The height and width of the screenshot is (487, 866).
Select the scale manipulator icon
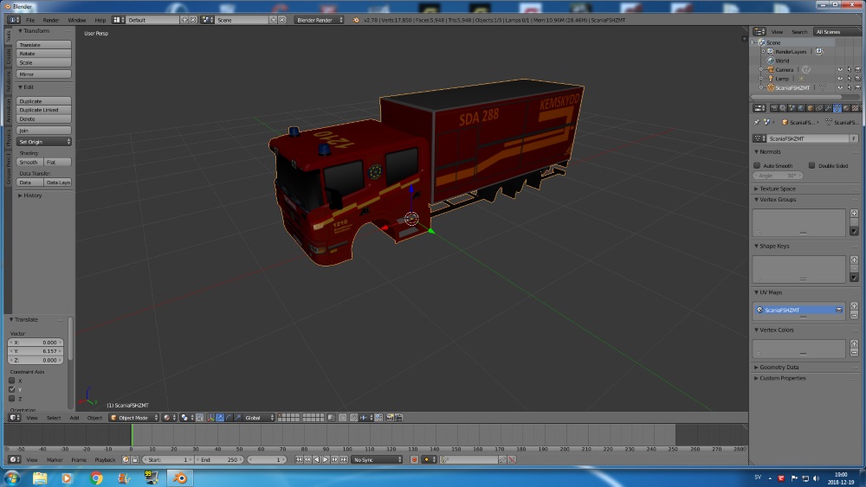pos(237,418)
